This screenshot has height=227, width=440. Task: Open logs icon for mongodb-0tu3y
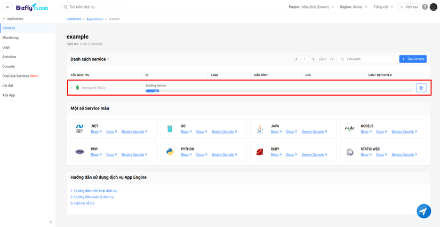click(421, 88)
